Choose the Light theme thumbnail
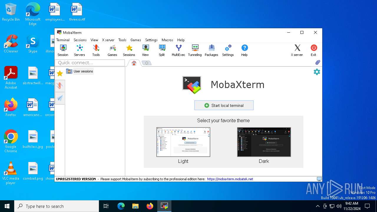The width and height of the screenshot is (377, 212). [183, 142]
